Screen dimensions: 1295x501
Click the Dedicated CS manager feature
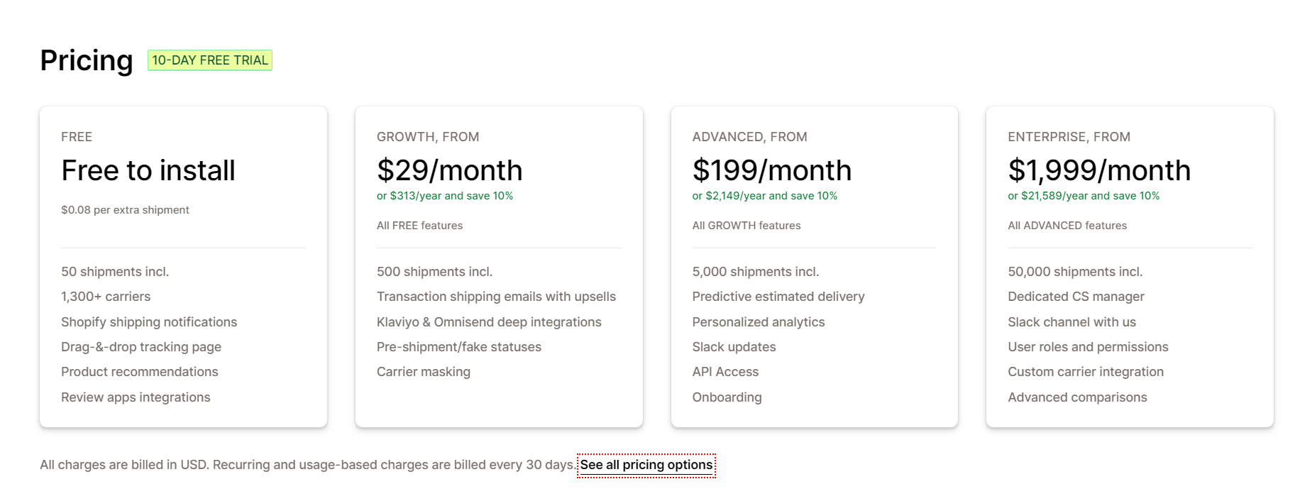1076,296
